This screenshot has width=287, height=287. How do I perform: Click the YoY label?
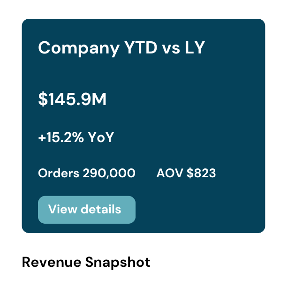point(101,138)
